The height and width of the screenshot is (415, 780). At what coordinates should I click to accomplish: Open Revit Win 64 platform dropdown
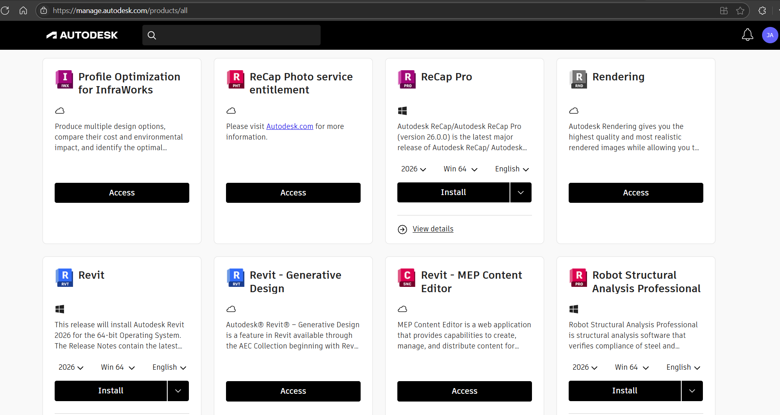point(117,367)
